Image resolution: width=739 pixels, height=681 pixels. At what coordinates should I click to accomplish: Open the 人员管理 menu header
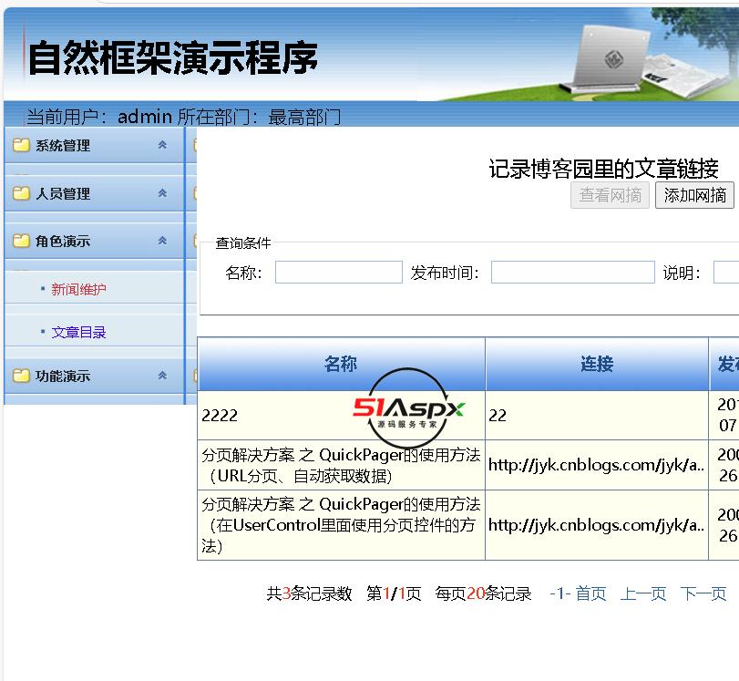pyautogui.click(x=94, y=193)
